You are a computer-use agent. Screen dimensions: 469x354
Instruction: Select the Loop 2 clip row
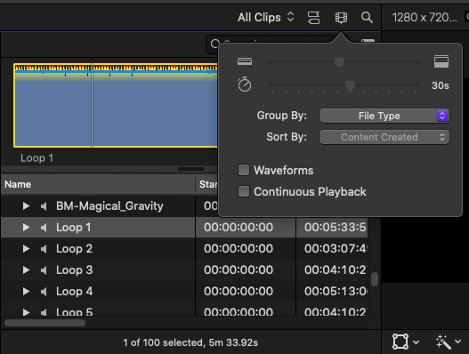pyautogui.click(x=184, y=249)
